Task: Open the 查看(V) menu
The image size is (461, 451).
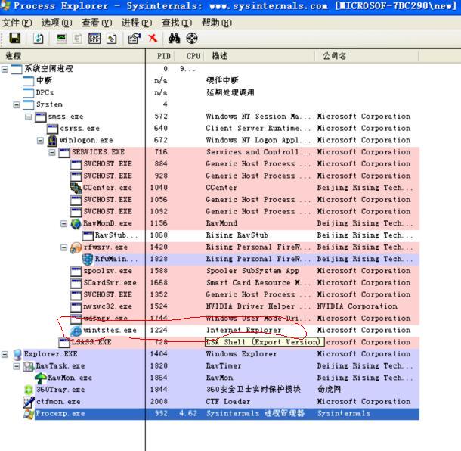Action: pos(97,23)
